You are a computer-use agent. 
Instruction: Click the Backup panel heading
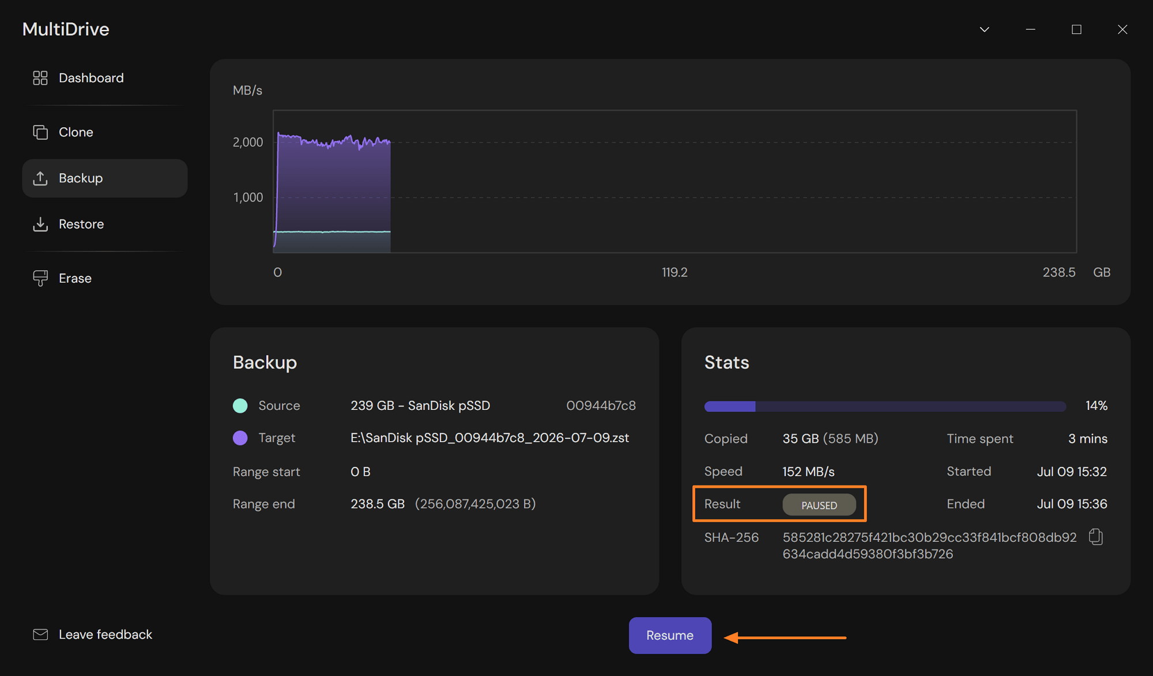point(265,362)
